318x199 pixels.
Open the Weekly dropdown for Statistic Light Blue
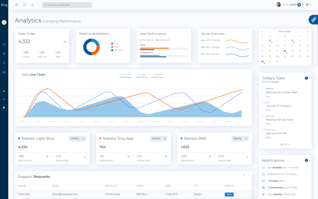tap(78, 139)
